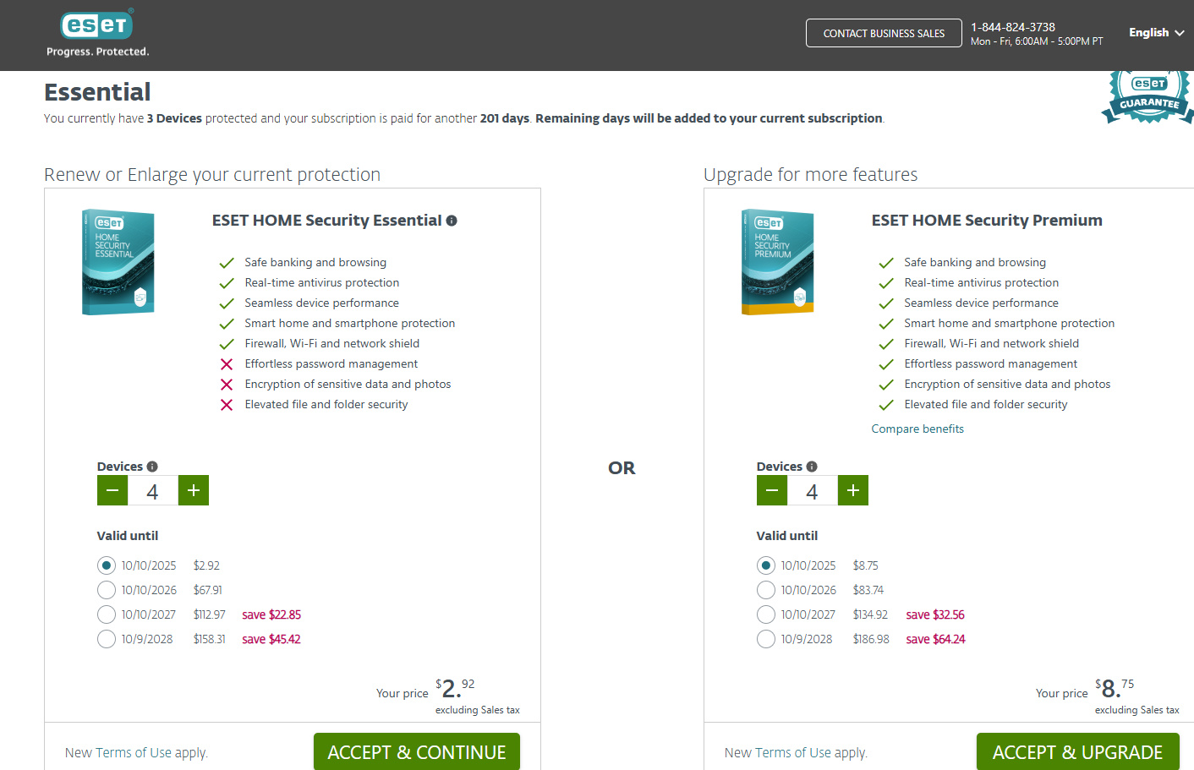Click Essential red X for elevated file security

coord(227,405)
